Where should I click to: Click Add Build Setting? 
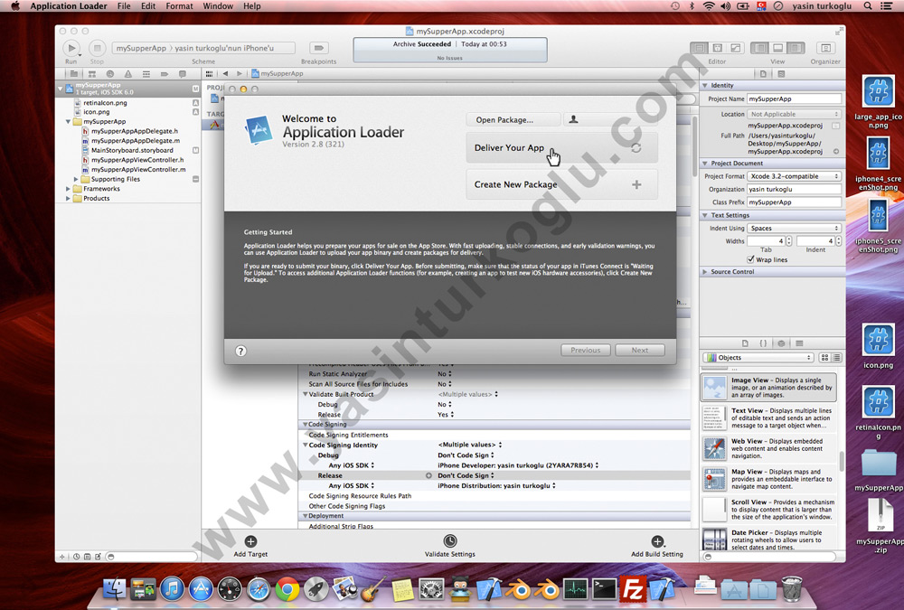pyautogui.click(x=656, y=546)
